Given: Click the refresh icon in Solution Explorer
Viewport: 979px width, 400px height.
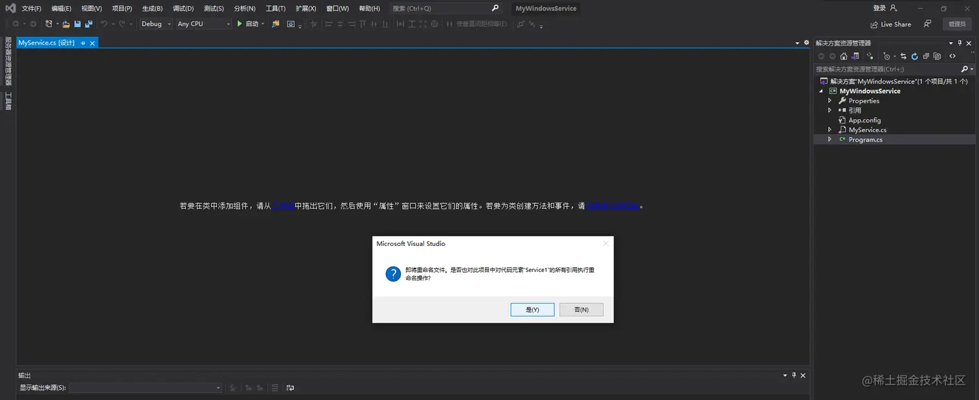Looking at the screenshot, I should (x=914, y=56).
